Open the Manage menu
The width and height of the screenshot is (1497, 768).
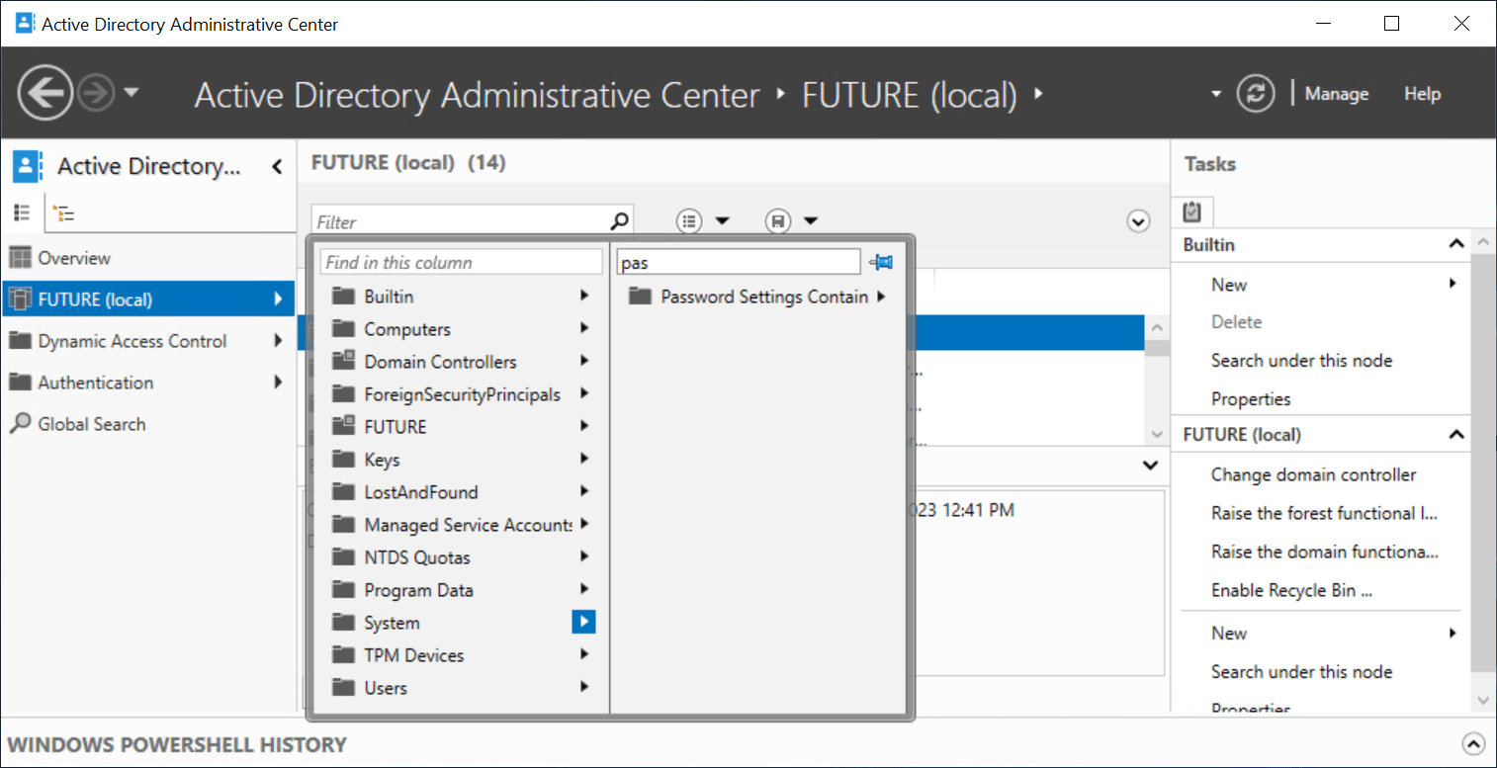click(x=1336, y=93)
